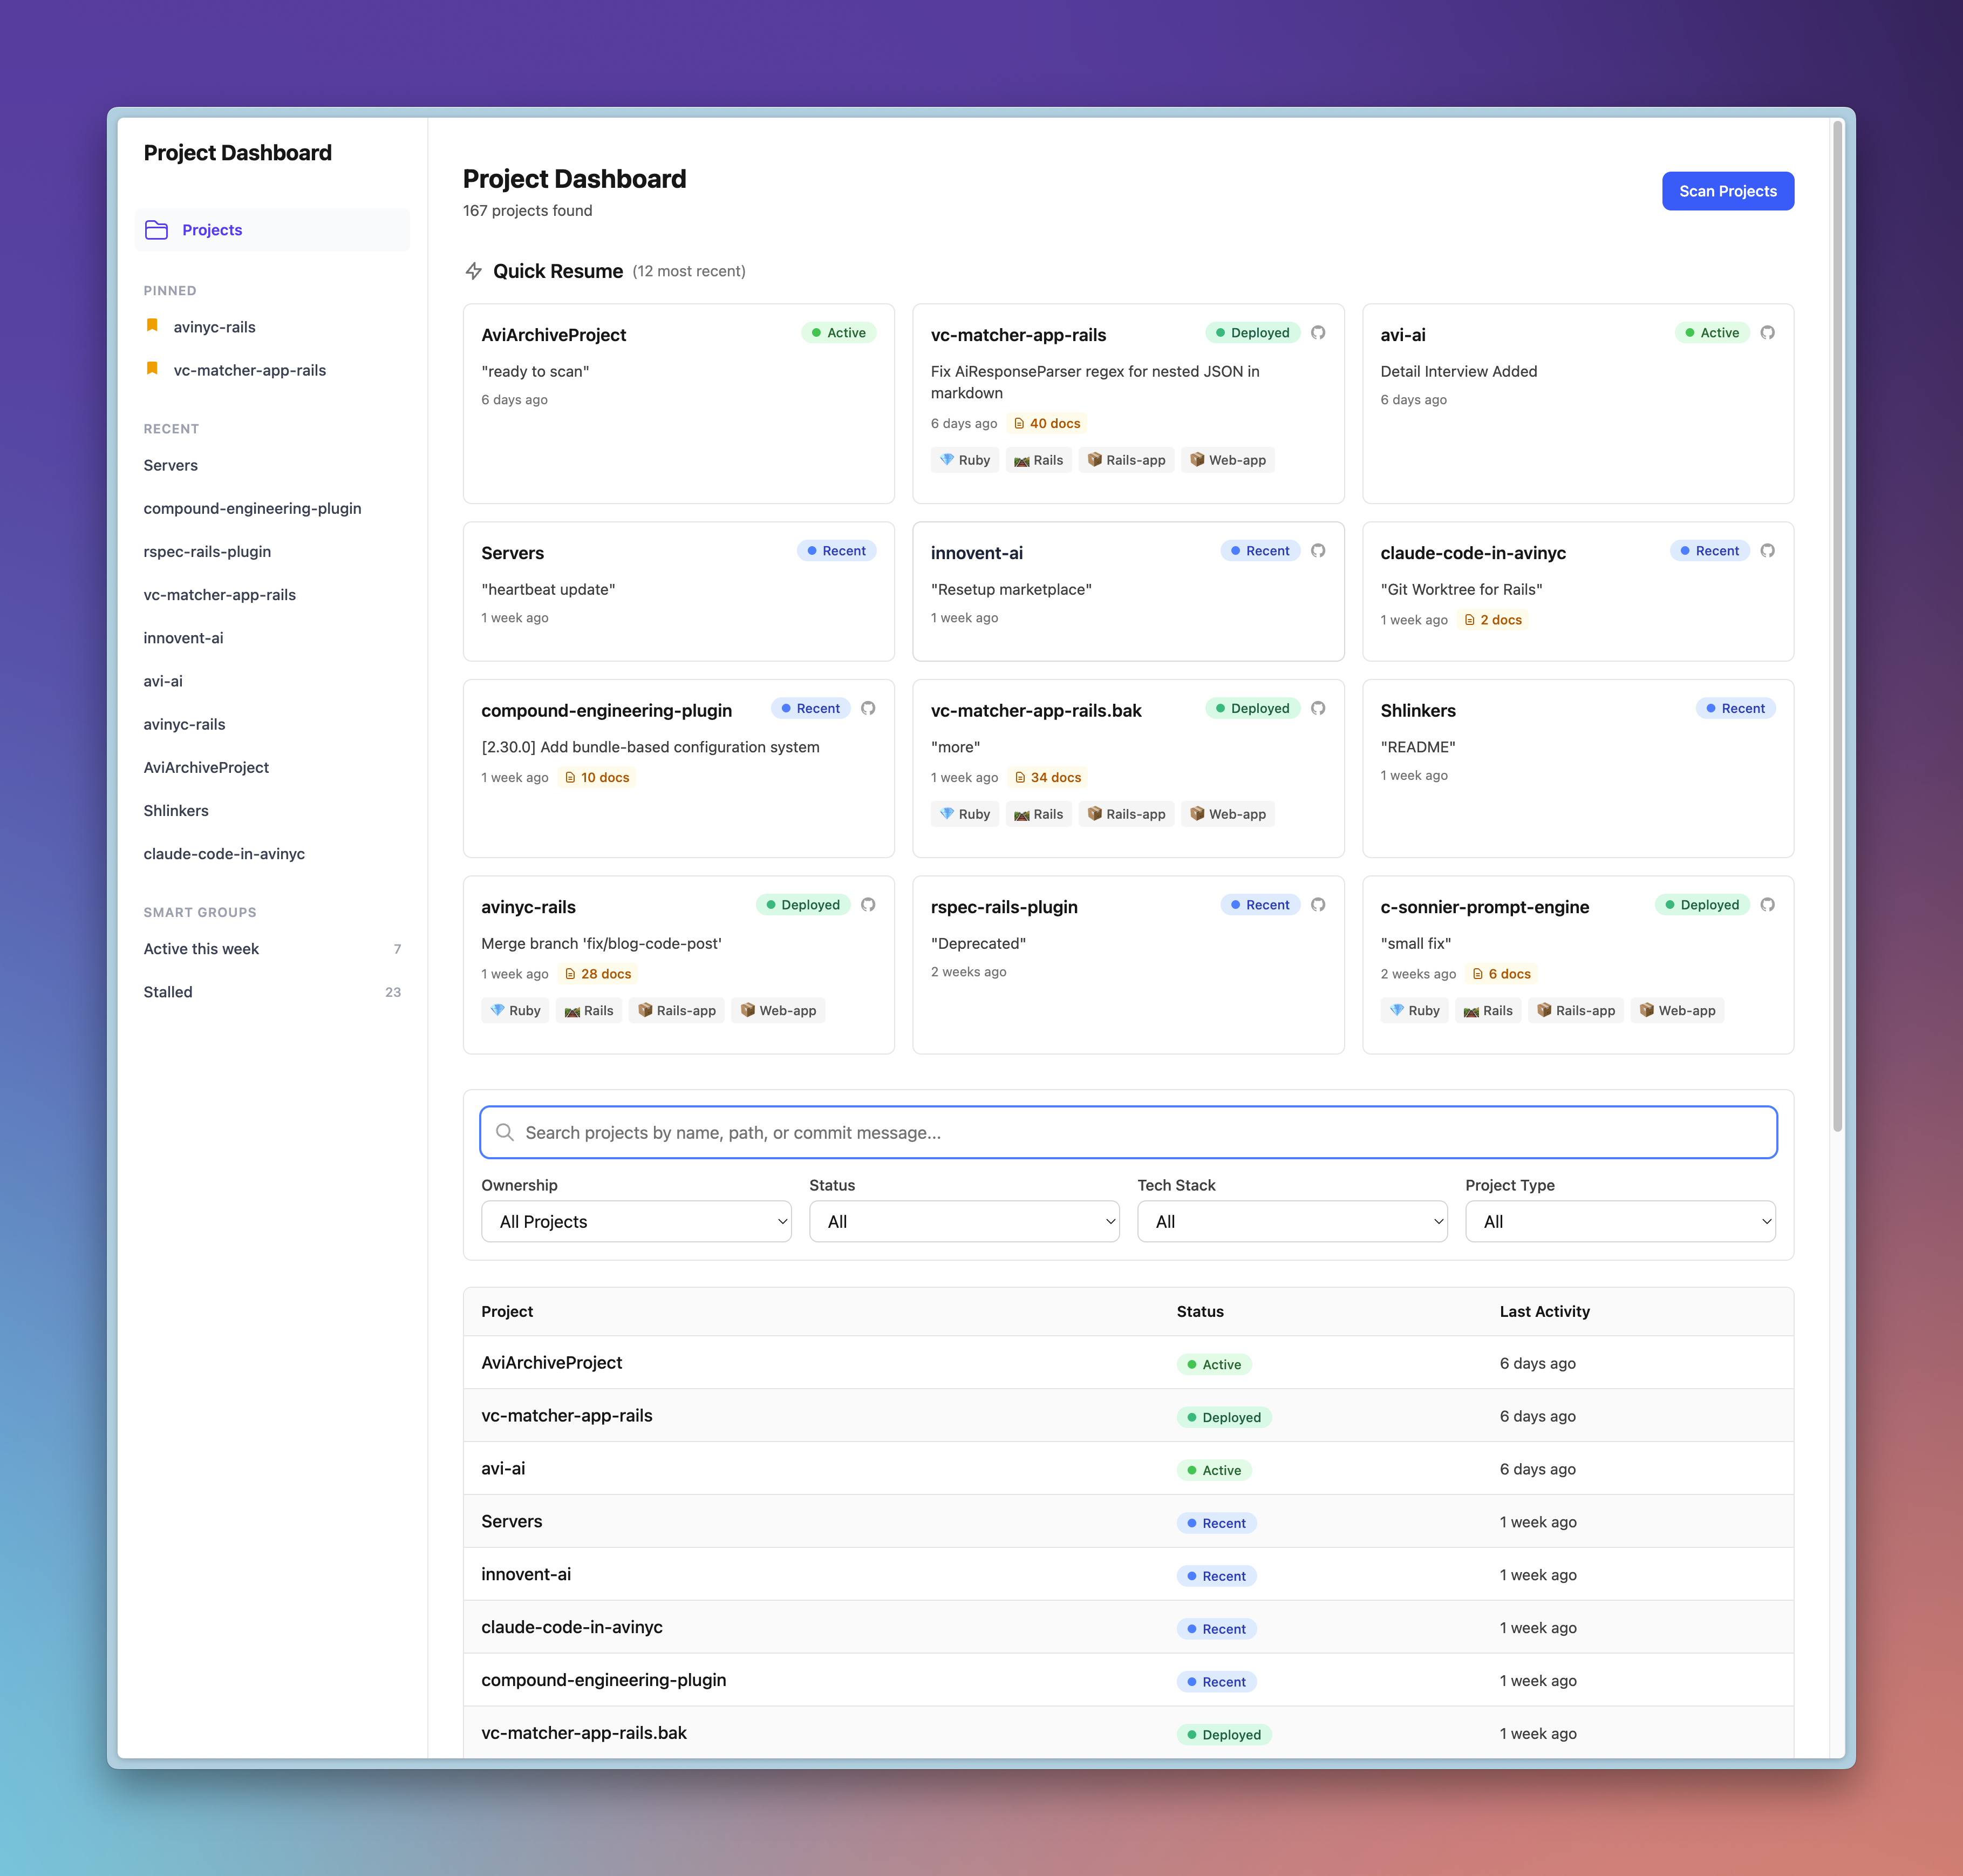1963x1876 pixels.
Task: Click the Ruby tag on the avinyc-rails card
Action: tap(515, 1010)
